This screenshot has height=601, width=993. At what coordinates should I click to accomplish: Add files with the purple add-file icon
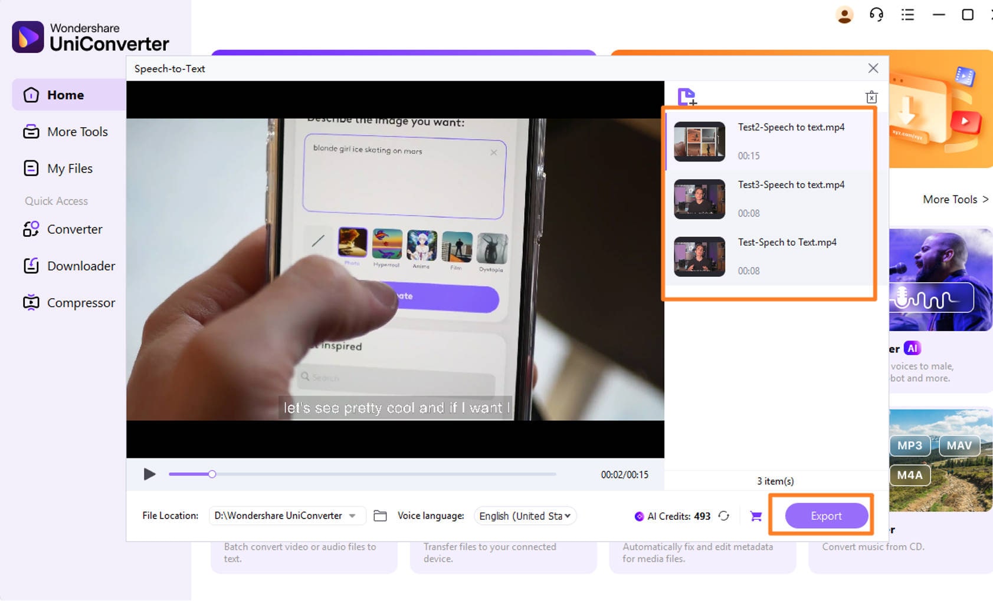pos(687,97)
